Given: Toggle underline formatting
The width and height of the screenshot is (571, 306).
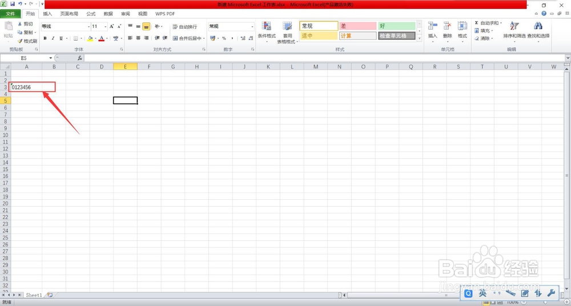Looking at the screenshot, I should (61, 38).
